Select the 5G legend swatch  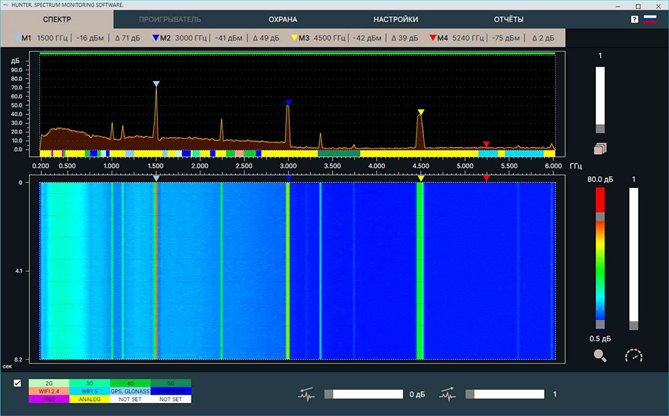171,383
